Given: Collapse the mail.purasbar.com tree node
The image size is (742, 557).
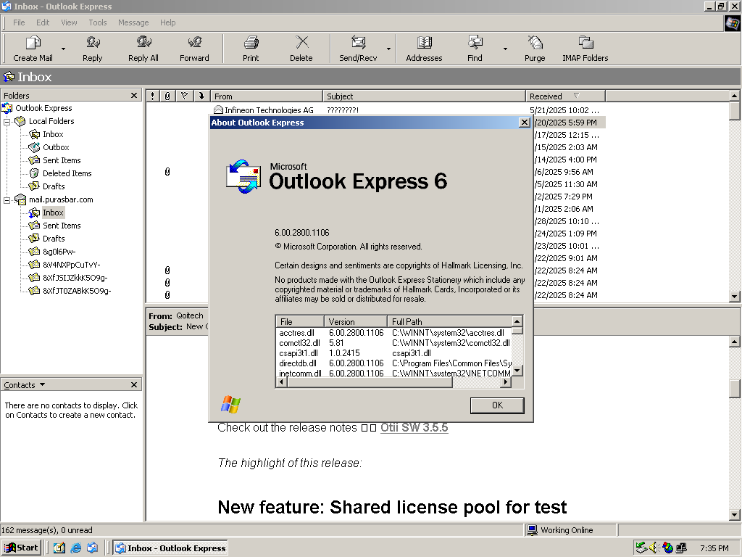Looking at the screenshot, I should (x=7, y=200).
